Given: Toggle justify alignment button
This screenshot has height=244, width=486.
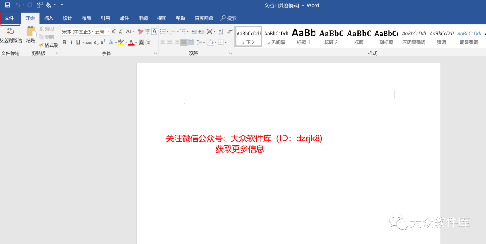Looking at the screenshot, I should (184, 42).
